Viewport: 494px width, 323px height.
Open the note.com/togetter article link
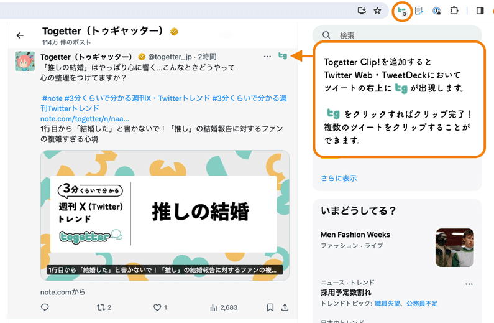point(85,118)
